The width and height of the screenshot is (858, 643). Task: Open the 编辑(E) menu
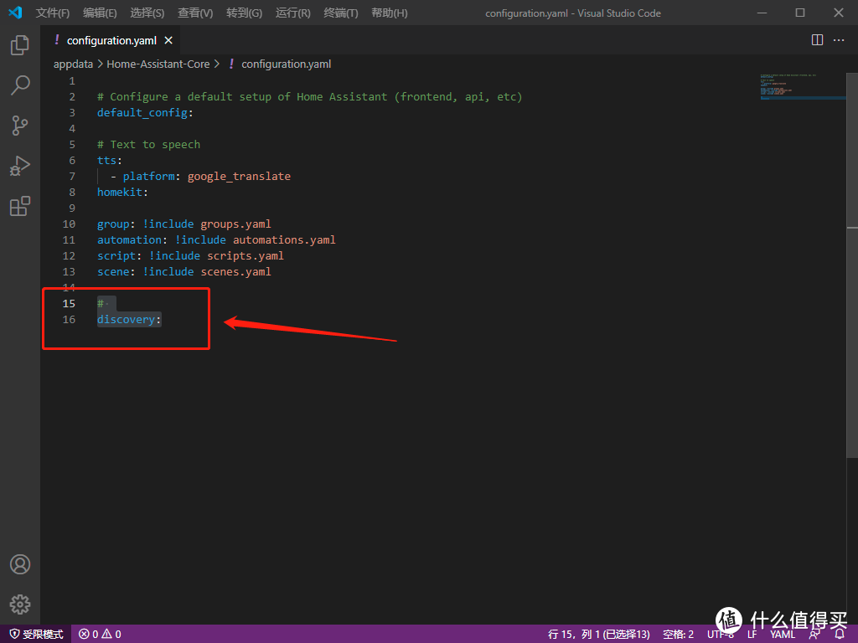coord(100,13)
